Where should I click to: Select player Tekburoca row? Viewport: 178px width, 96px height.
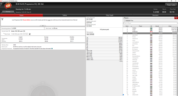click(x=150, y=39)
